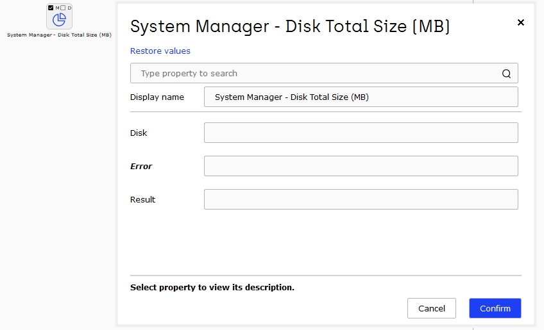Click the node caption under the pie icon
544x330 pixels.
tap(59, 35)
